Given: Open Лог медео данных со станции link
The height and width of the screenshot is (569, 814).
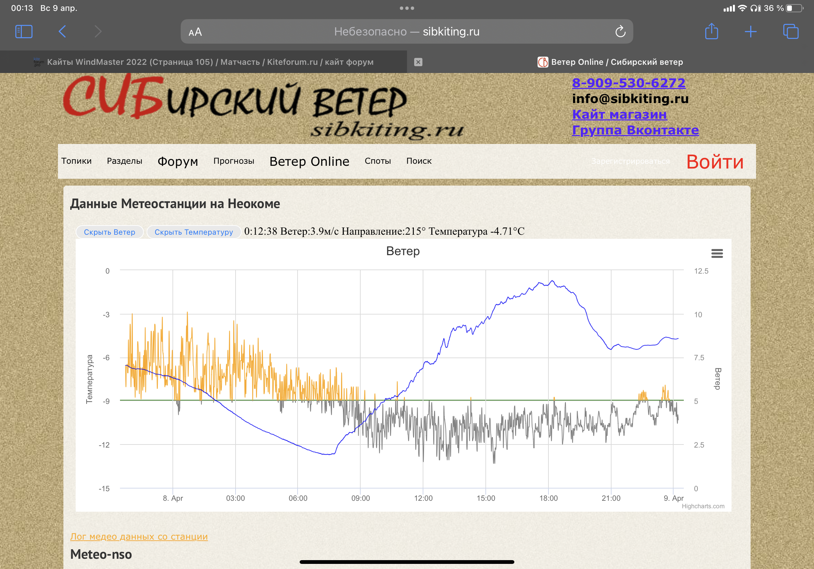Looking at the screenshot, I should [139, 536].
